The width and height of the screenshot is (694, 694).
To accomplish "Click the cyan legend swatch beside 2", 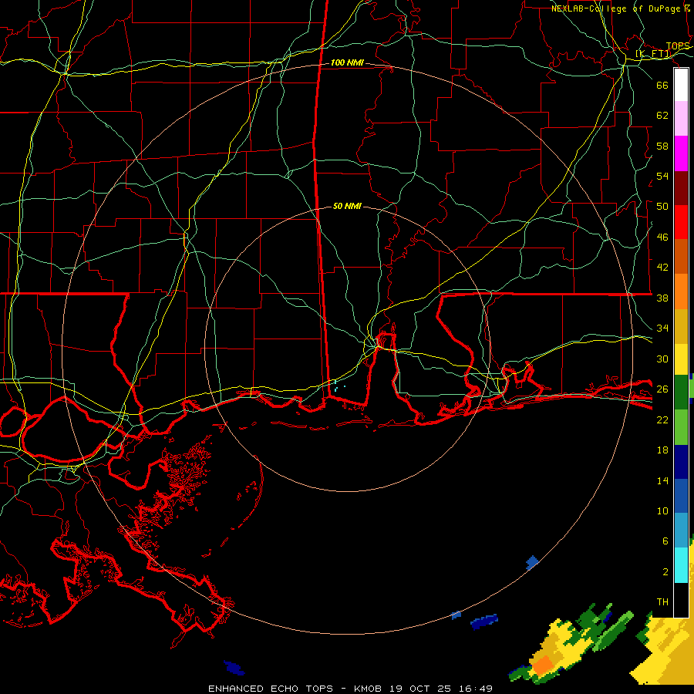I will [681, 565].
